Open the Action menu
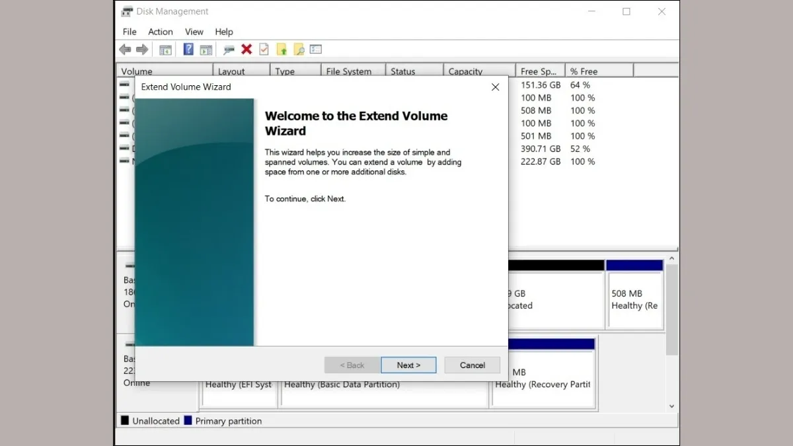Viewport: 793px width, 446px height. click(x=160, y=32)
